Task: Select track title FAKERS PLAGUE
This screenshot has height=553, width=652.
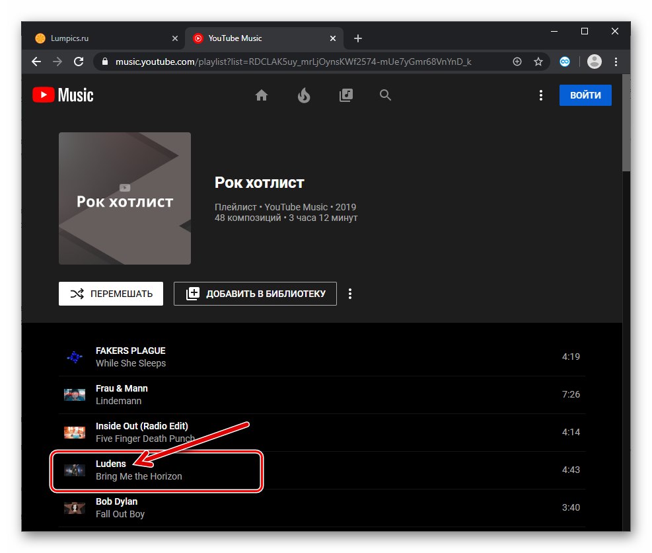Action: tap(130, 351)
